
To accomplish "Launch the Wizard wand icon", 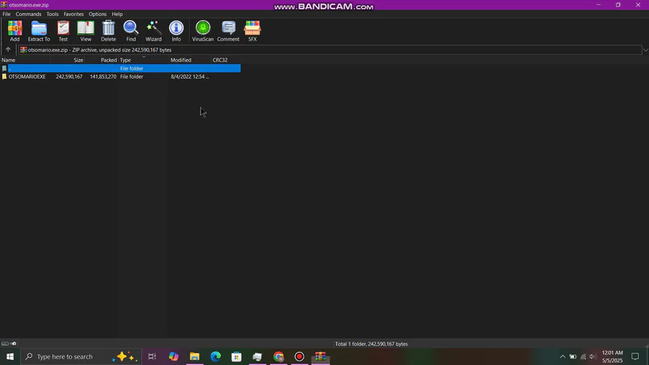I will coord(154,31).
